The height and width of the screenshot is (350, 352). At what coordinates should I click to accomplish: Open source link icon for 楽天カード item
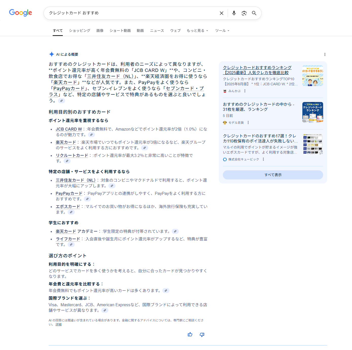coord(145,148)
